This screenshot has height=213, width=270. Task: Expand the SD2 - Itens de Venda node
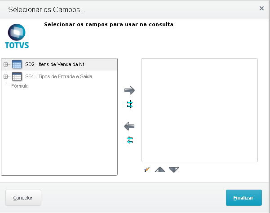click(x=6, y=64)
